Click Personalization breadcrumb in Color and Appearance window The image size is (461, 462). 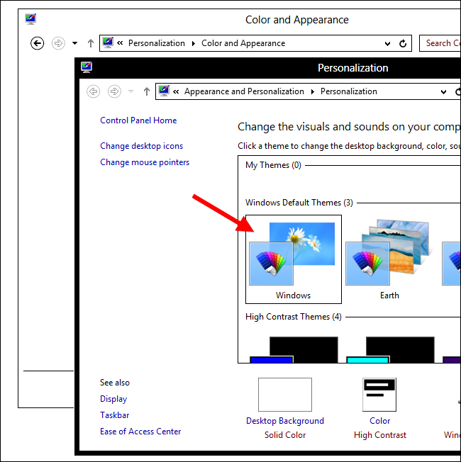coord(157,43)
